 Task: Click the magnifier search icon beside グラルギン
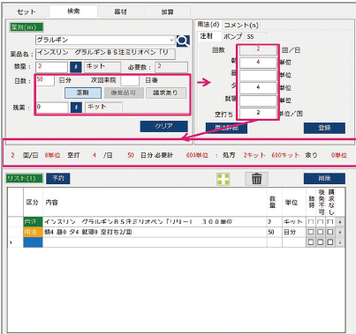pos(183,41)
